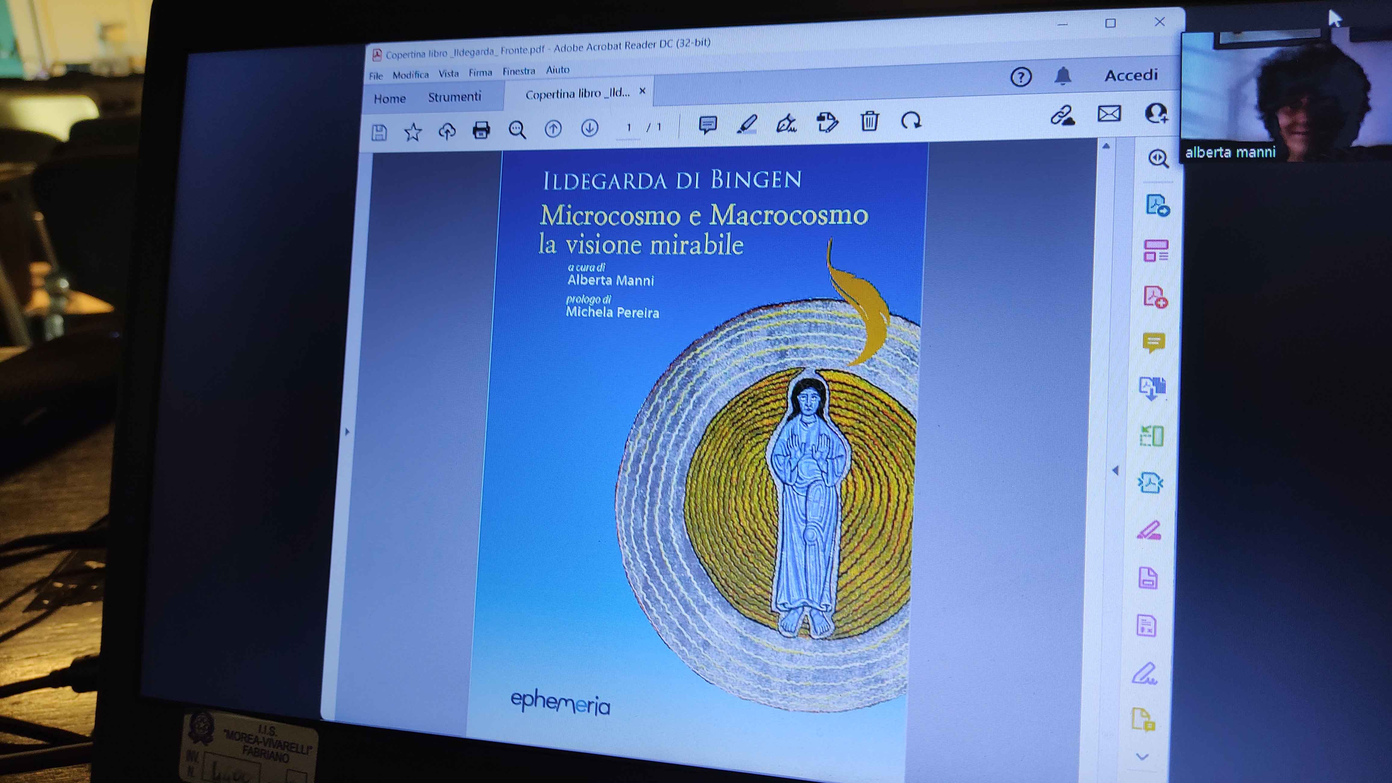The width and height of the screenshot is (1392, 783).
Task: Open the Finestra menu
Action: 519,71
